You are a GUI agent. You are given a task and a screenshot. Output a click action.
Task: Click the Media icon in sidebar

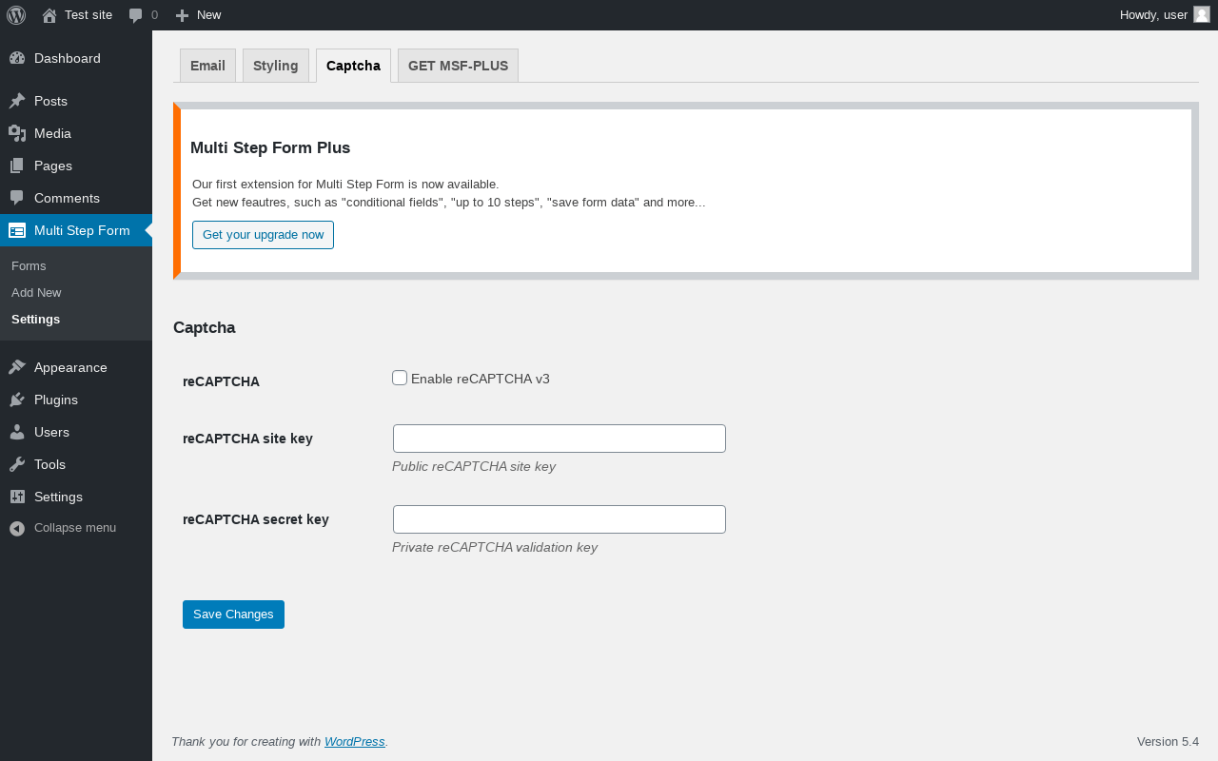(x=17, y=133)
